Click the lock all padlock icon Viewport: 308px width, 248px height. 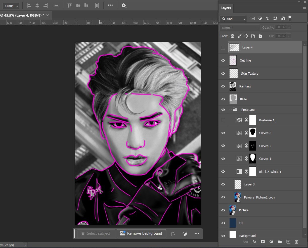pos(260,36)
